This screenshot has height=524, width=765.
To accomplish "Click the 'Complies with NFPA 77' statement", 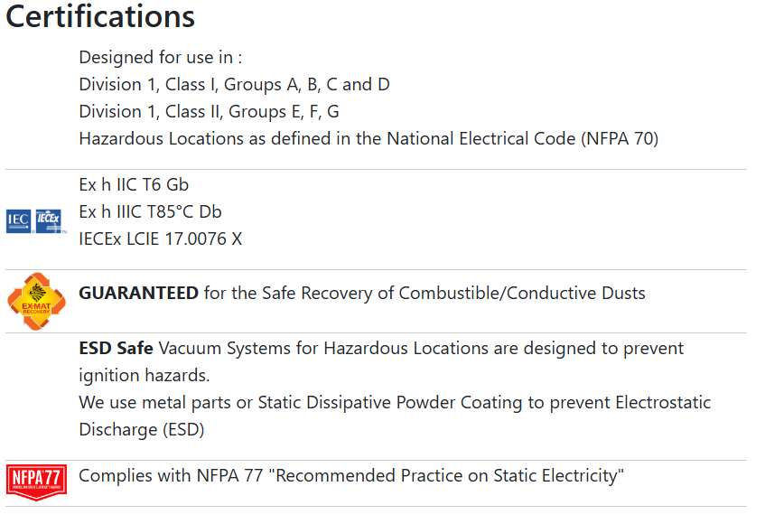I will [x=351, y=476].
